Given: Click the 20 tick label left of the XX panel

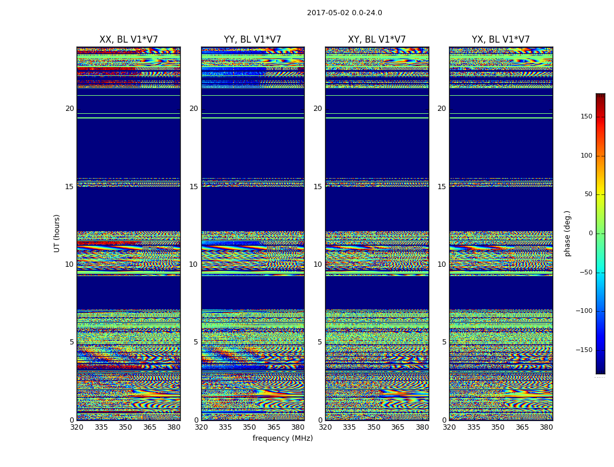Looking at the screenshot, I should [x=70, y=109].
